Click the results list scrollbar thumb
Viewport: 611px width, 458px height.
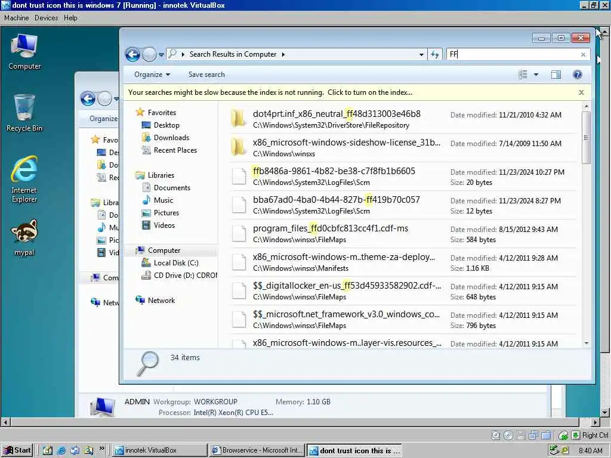(x=586, y=138)
